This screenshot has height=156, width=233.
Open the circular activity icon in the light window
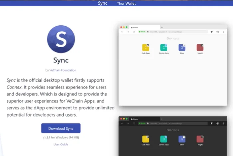218,32
